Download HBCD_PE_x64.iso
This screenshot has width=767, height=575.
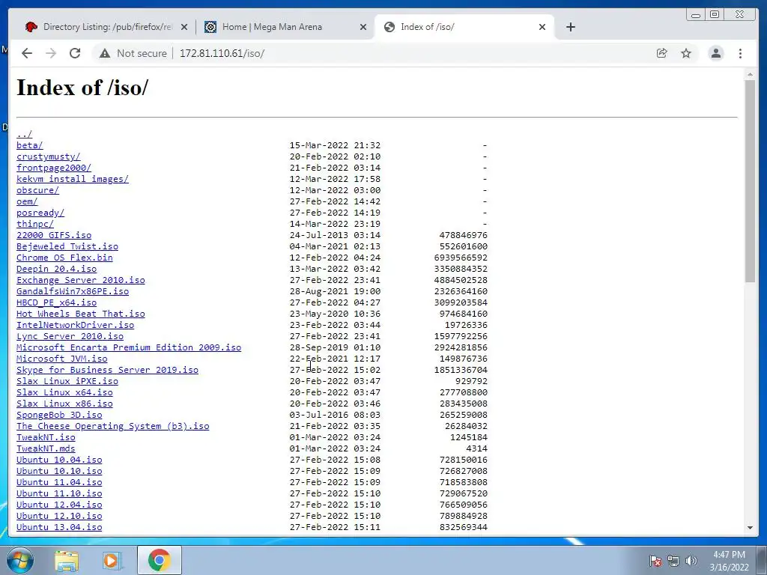(56, 302)
